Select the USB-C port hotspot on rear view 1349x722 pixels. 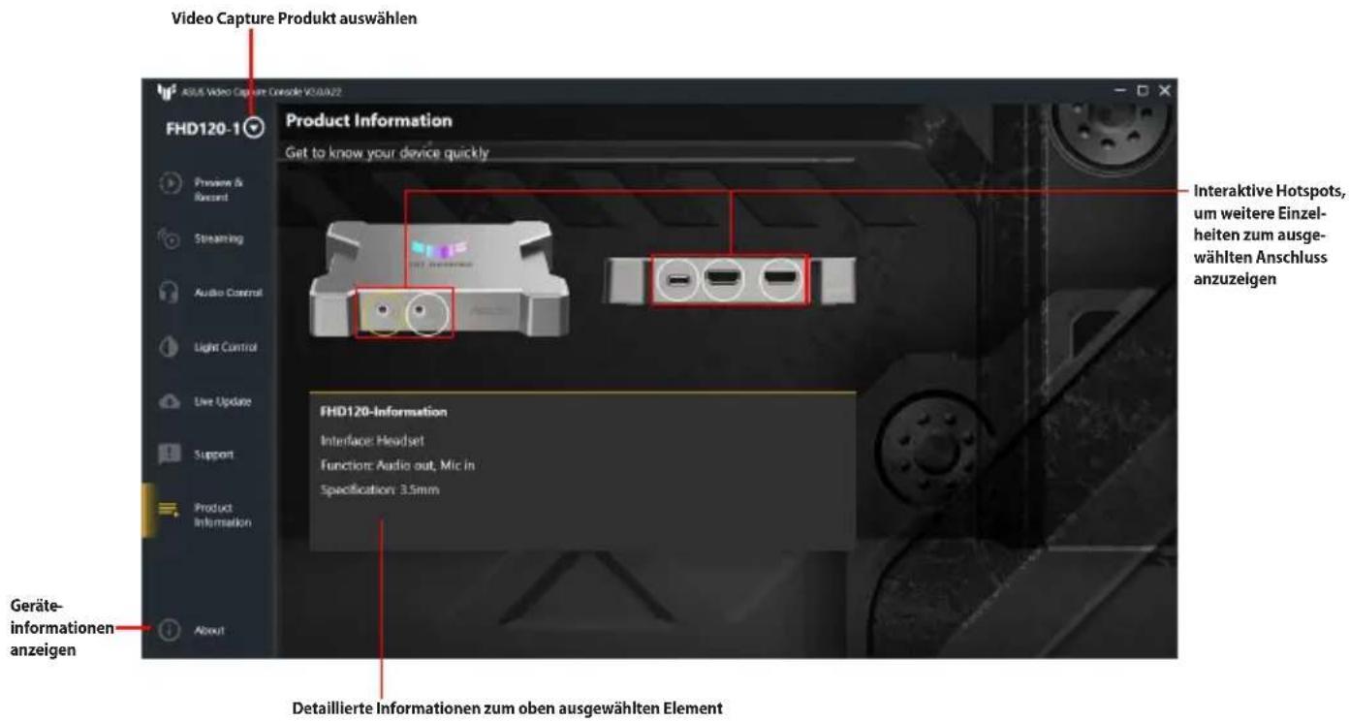point(680,280)
